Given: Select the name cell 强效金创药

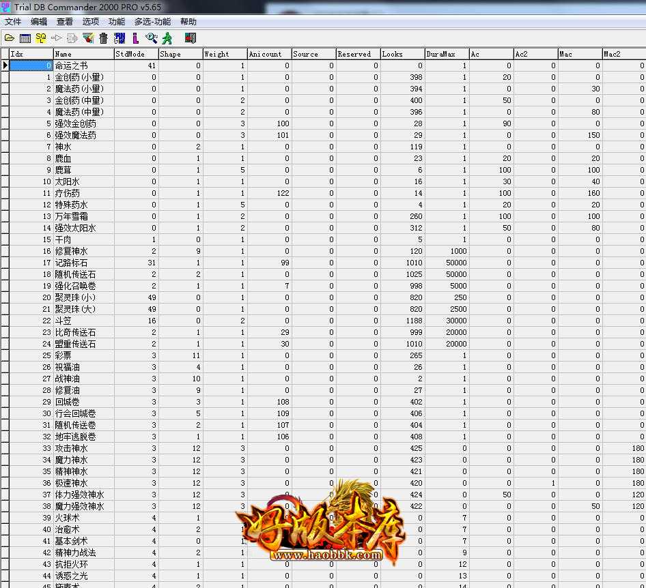Looking at the screenshot, I should click(x=83, y=123).
